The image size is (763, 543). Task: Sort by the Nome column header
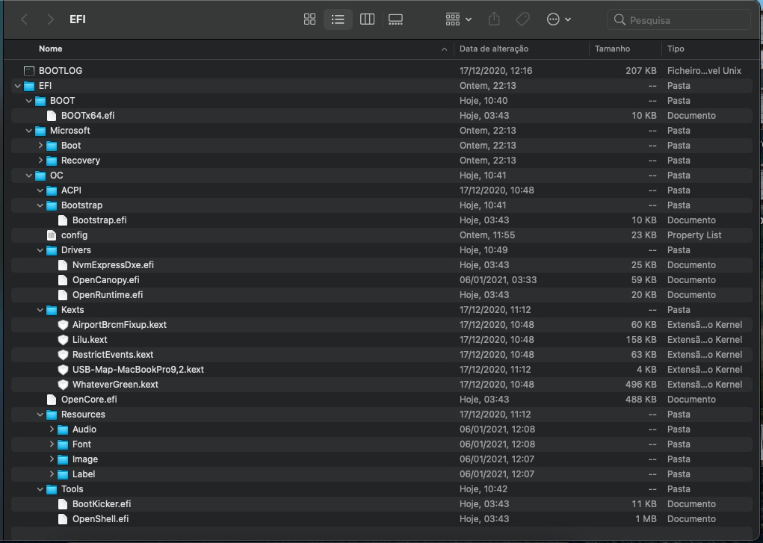pyautogui.click(x=51, y=49)
